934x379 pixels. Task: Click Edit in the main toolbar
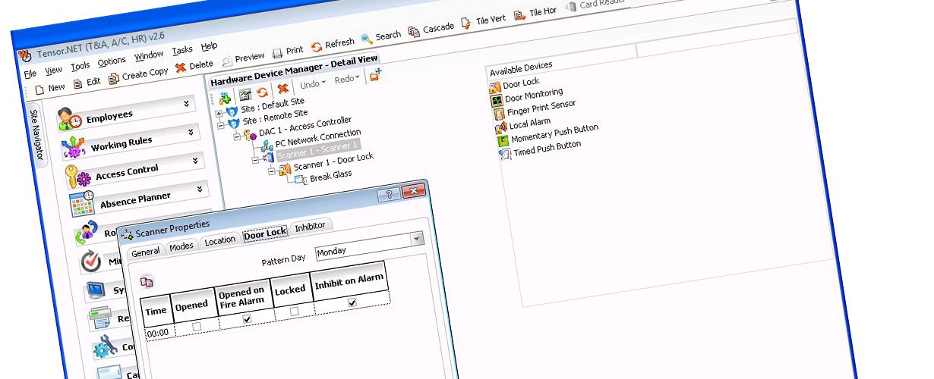(87, 83)
